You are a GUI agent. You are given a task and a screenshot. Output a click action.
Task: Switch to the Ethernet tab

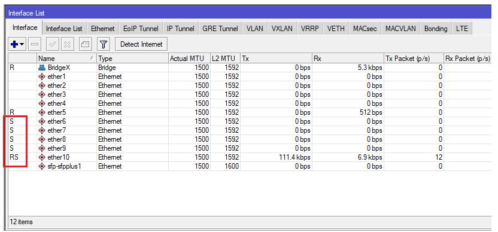click(x=102, y=29)
